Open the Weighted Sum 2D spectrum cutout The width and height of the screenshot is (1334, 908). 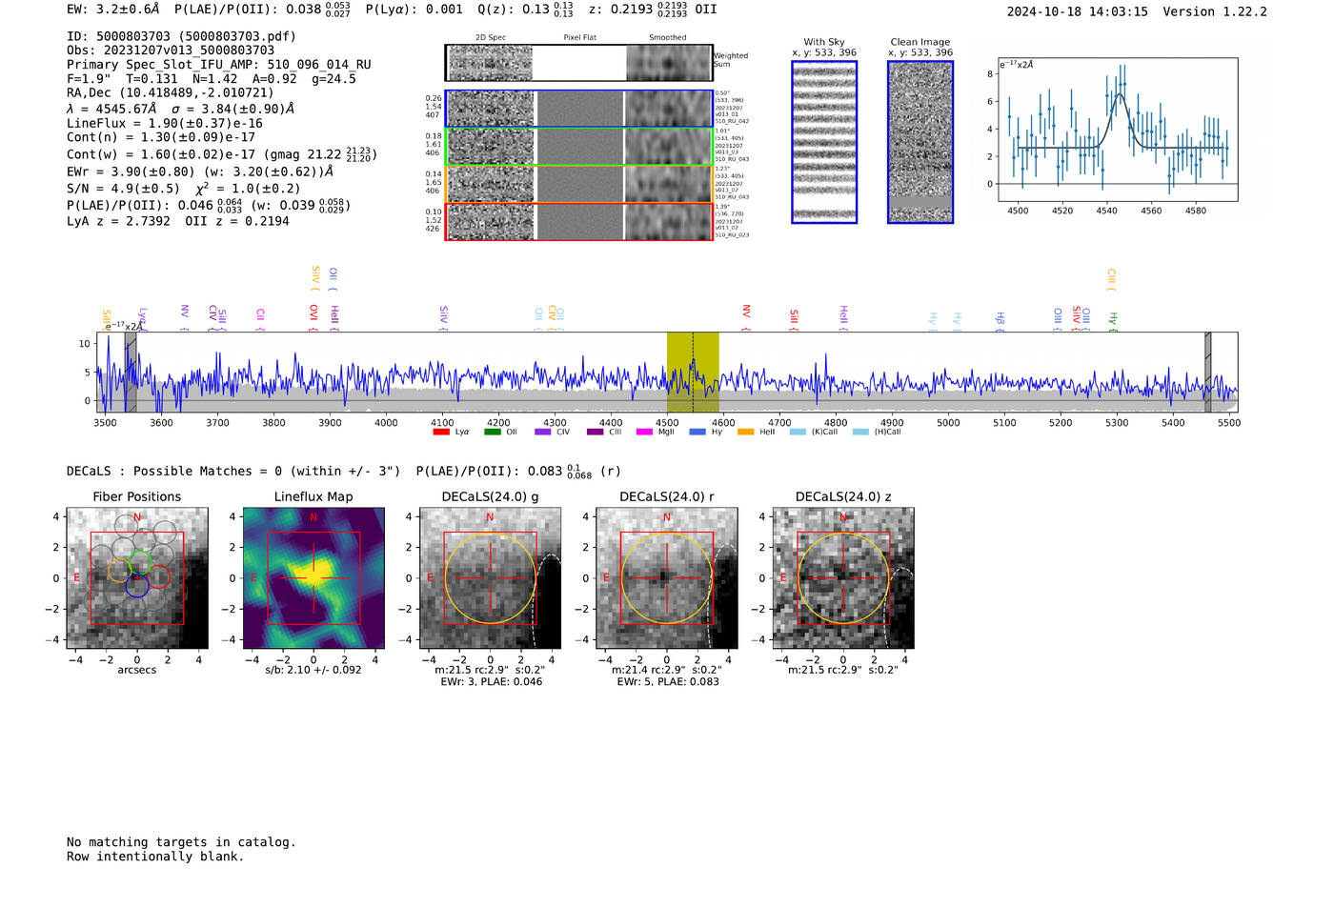(578, 63)
